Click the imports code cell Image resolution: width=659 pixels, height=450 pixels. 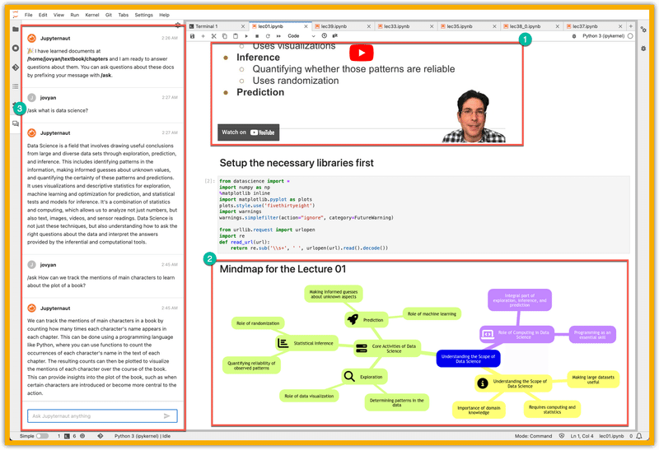click(x=423, y=215)
